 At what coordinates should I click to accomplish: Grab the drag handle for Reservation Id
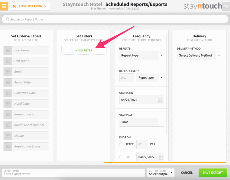point(8,114)
